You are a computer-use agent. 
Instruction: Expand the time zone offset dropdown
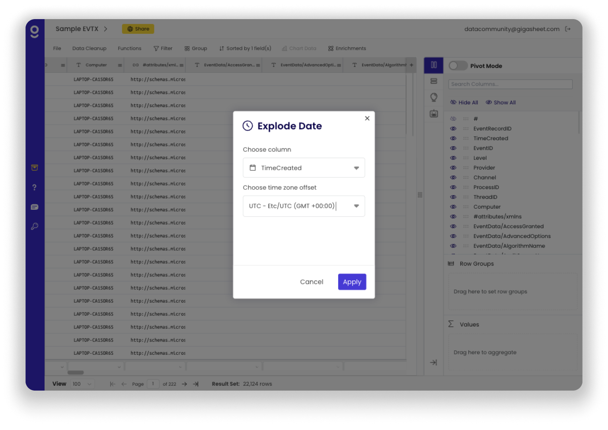tap(356, 206)
